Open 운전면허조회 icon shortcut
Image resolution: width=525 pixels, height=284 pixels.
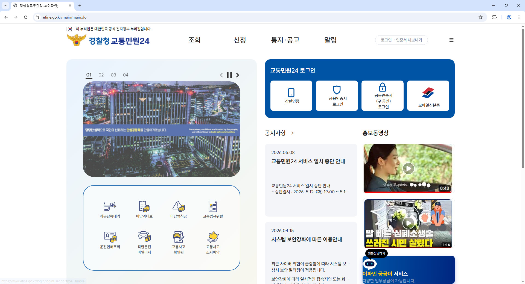coord(110,240)
